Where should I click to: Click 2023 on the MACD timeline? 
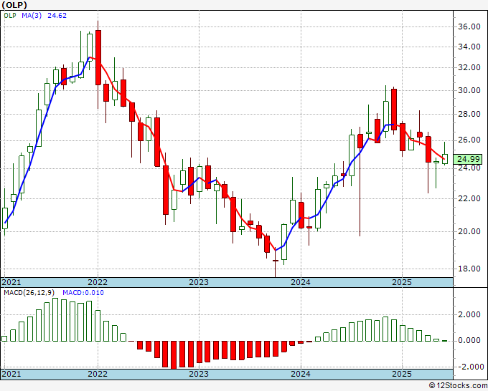tap(199, 374)
